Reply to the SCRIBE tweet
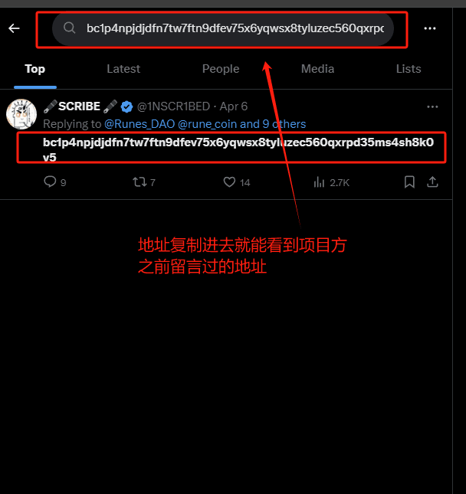 pos(50,182)
